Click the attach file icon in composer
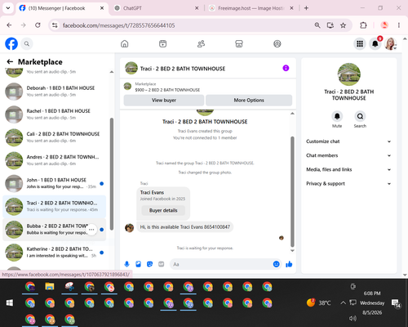Image resolution: width=408 pixels, height=327 pixels. pos(138,264)
